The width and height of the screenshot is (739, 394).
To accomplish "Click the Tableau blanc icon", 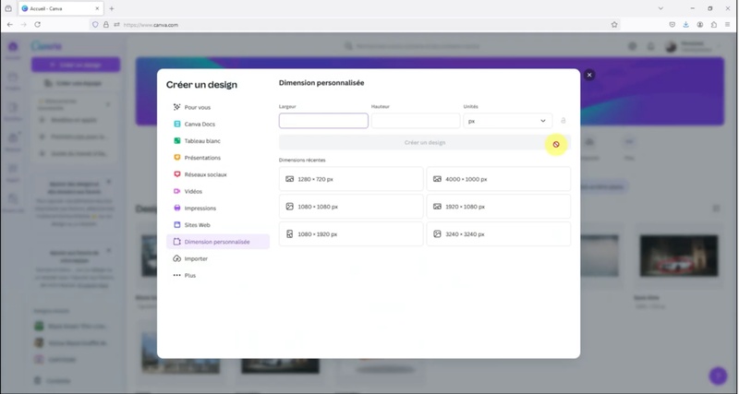I will [177, 141].
